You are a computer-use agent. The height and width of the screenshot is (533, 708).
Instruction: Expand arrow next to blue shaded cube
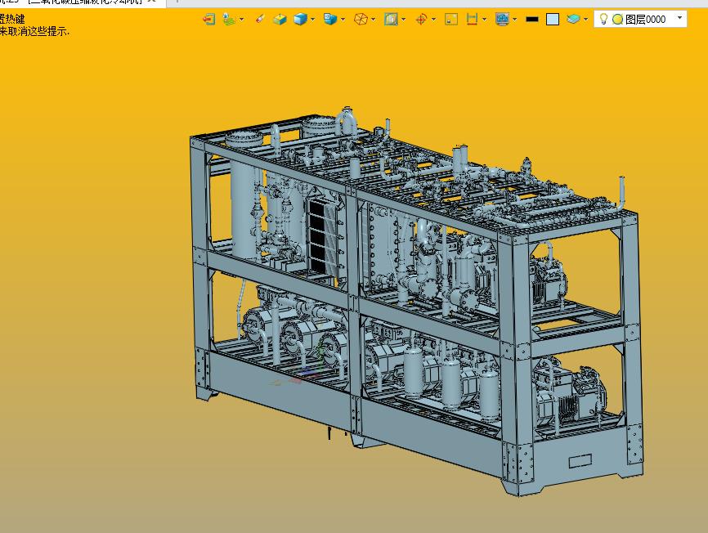[313, 20]
